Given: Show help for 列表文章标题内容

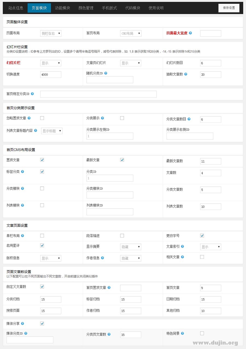Looking at the screenshot, I should pos(36,131).
